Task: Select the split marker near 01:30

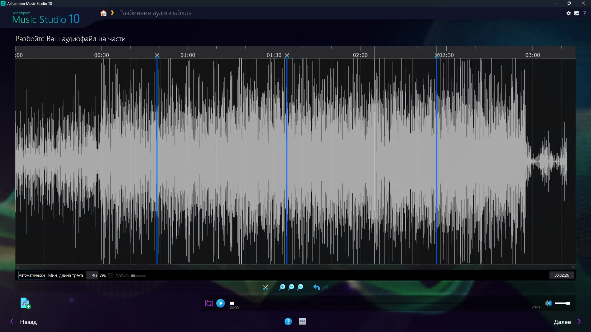Action: pos(287,55)
